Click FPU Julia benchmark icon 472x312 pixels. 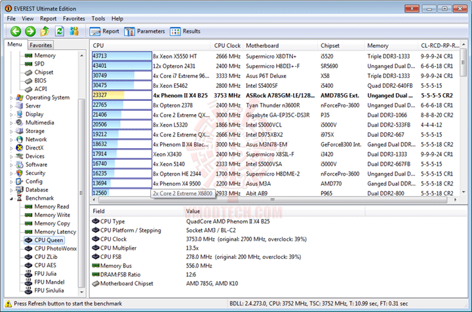[28, 274]
